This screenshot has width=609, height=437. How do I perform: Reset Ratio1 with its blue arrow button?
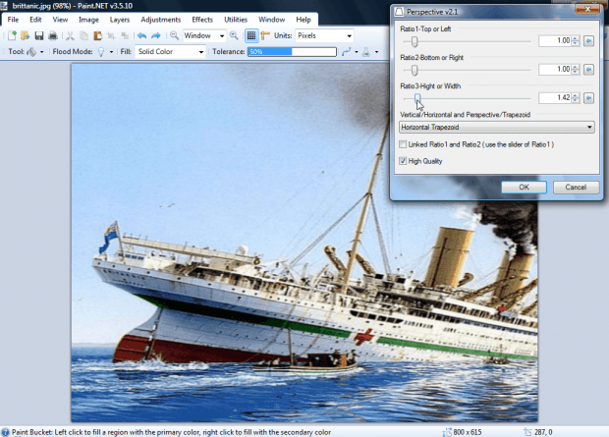click(588, 40)
